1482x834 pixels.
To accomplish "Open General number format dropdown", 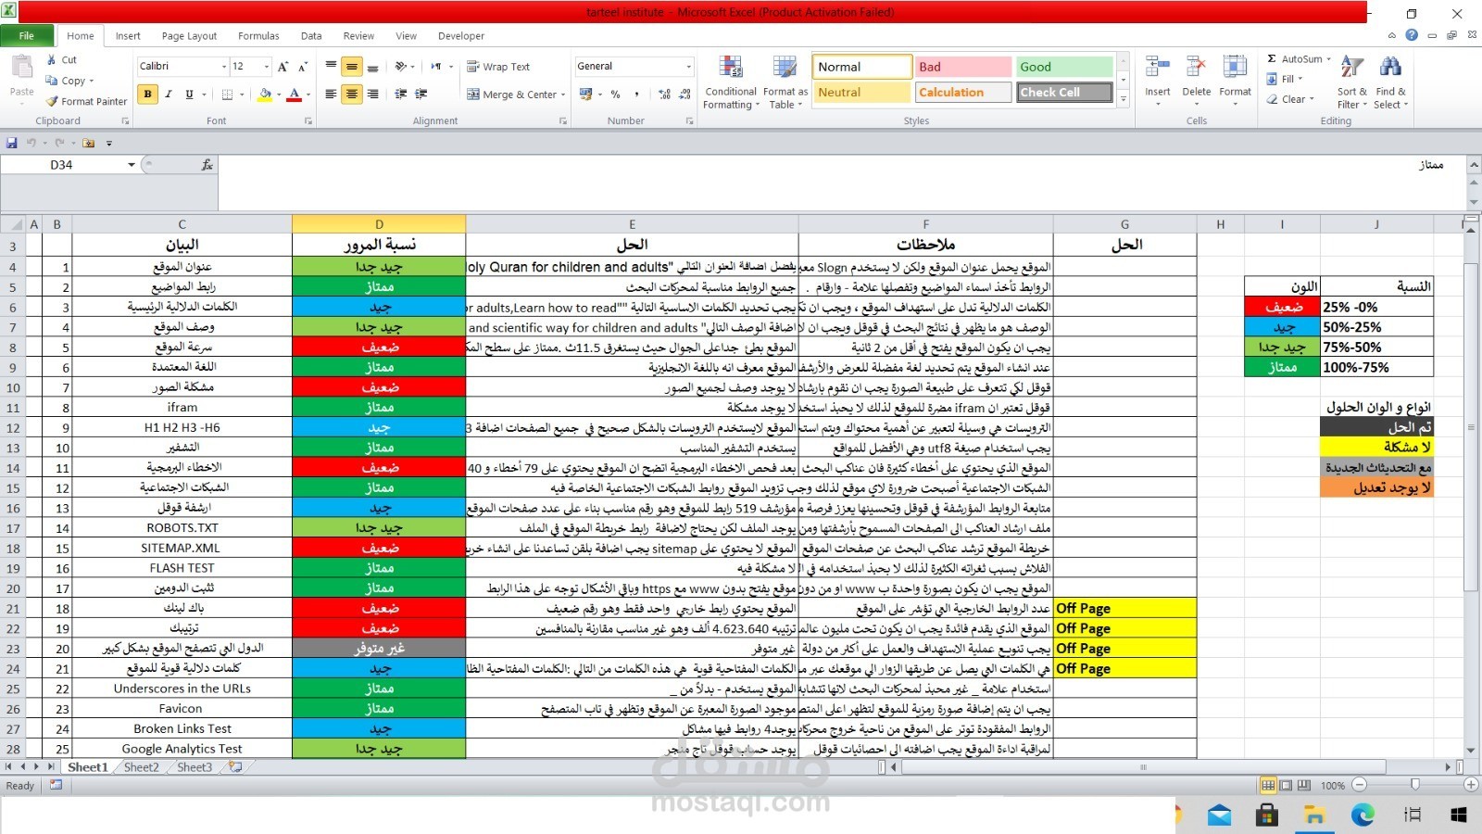I will [688, 67].
